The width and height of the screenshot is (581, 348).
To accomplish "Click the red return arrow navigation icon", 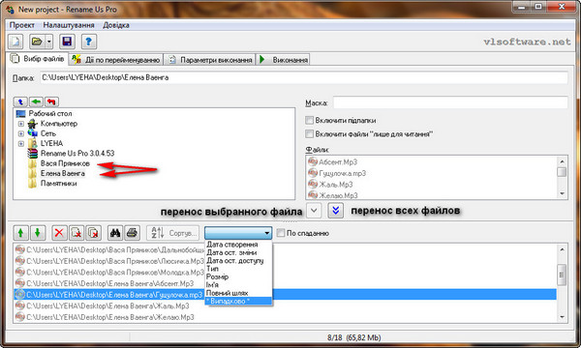I will 51,101.
